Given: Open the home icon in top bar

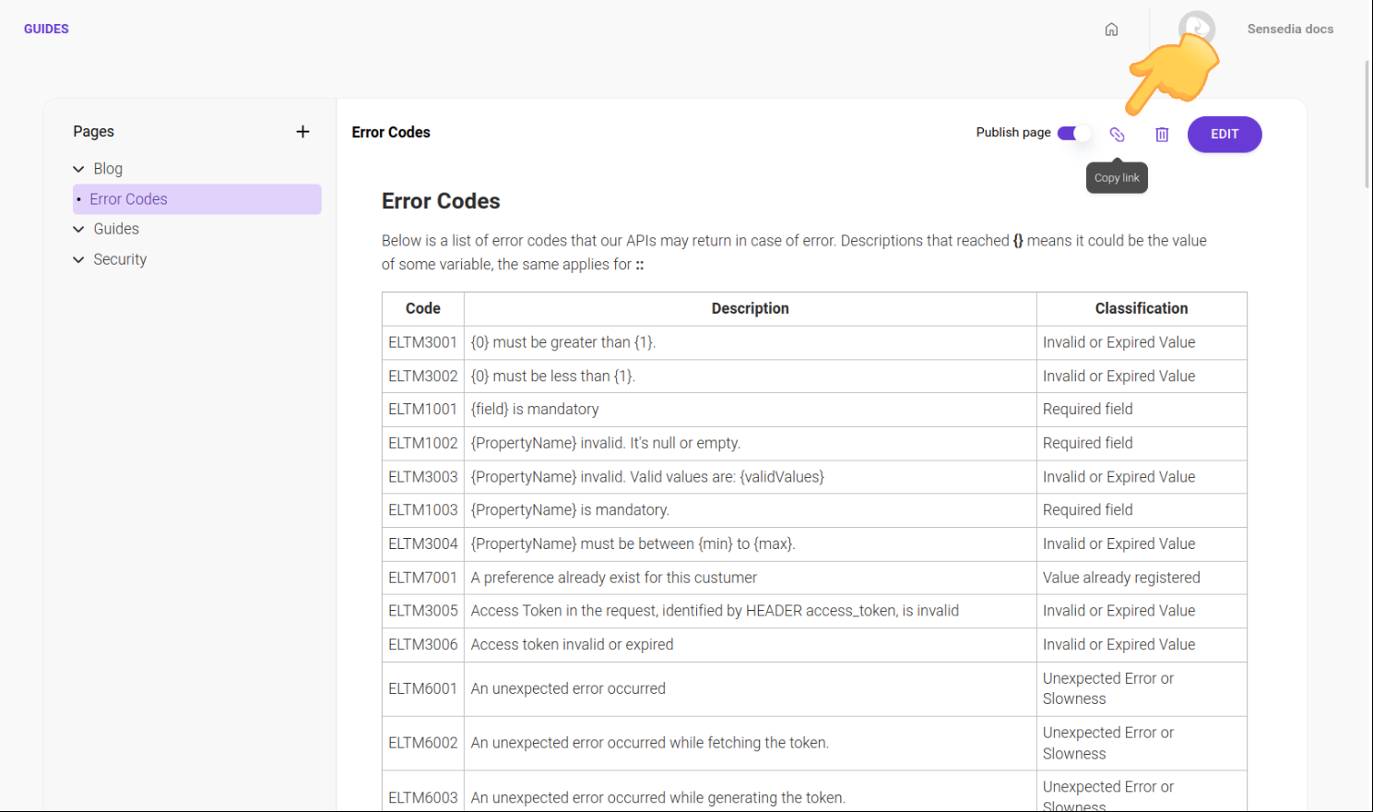Looking at the screenshot, I should click(1111, 29).
